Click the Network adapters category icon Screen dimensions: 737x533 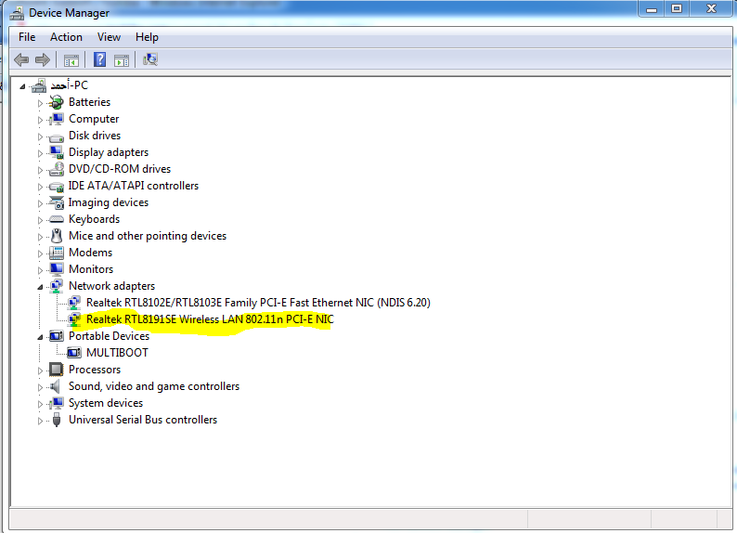coord(57,286)
